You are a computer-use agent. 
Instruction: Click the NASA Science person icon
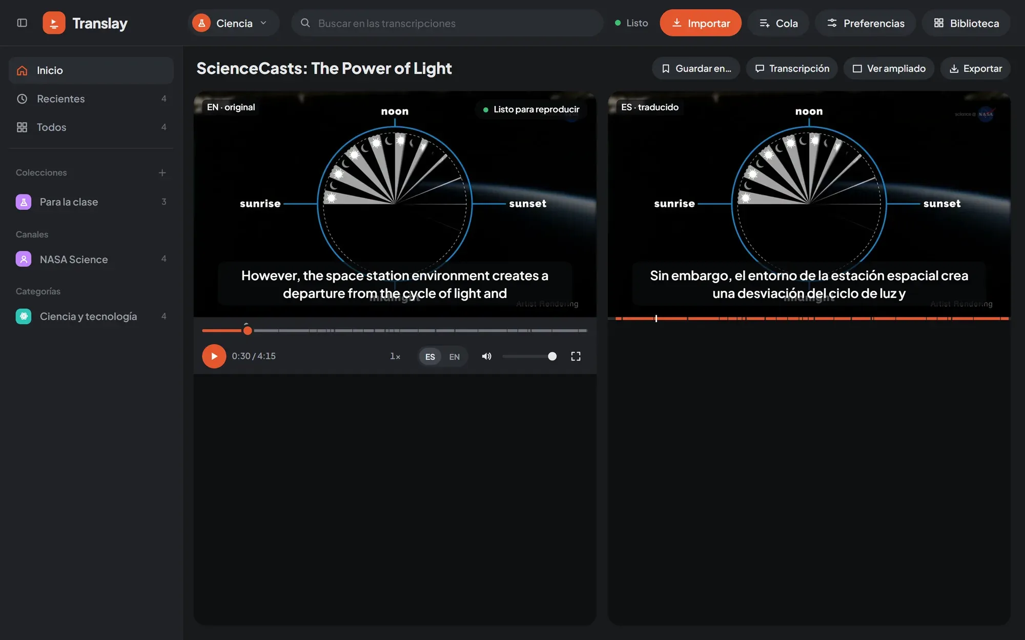[x=24, y=259]
